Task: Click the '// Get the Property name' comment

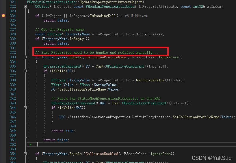Action: [x=60, y=30]
